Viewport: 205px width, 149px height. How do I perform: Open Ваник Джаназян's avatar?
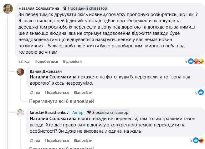21,72
